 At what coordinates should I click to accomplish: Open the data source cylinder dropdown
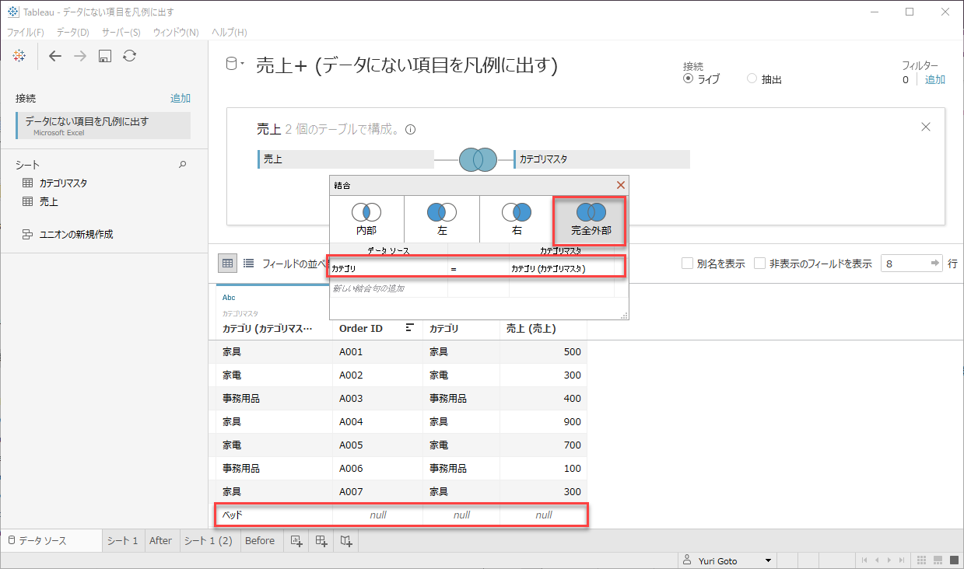(234, 65)
